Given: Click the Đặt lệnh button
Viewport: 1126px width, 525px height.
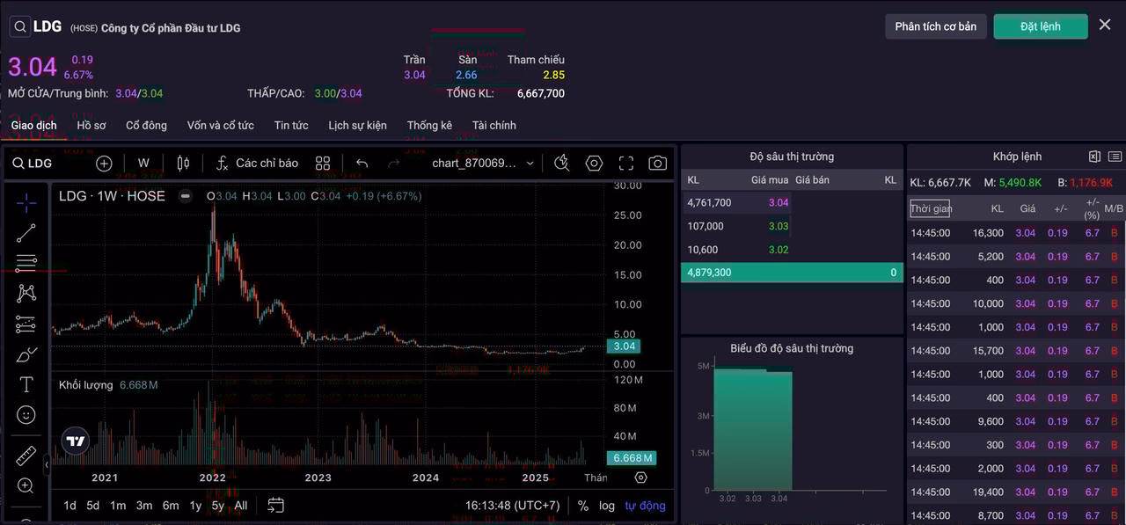Looking at the screenshot, I should pos(1040,26).
